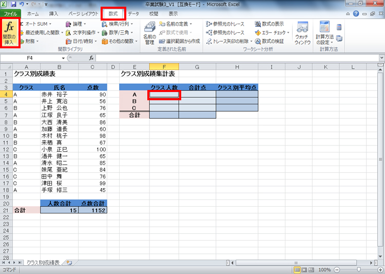The width and height of the screenshot is (385, 274).
Task: Expand the formula bar
Action: [x=381, y=58]
